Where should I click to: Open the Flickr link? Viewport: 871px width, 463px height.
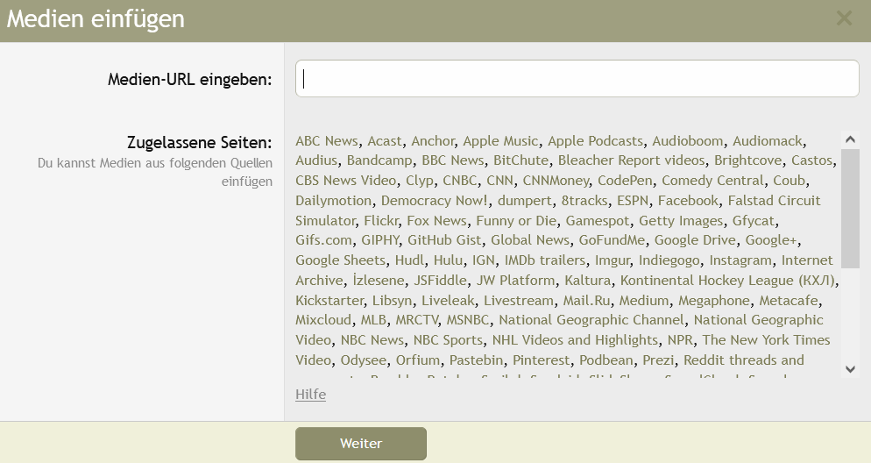(x=381, y=220)
